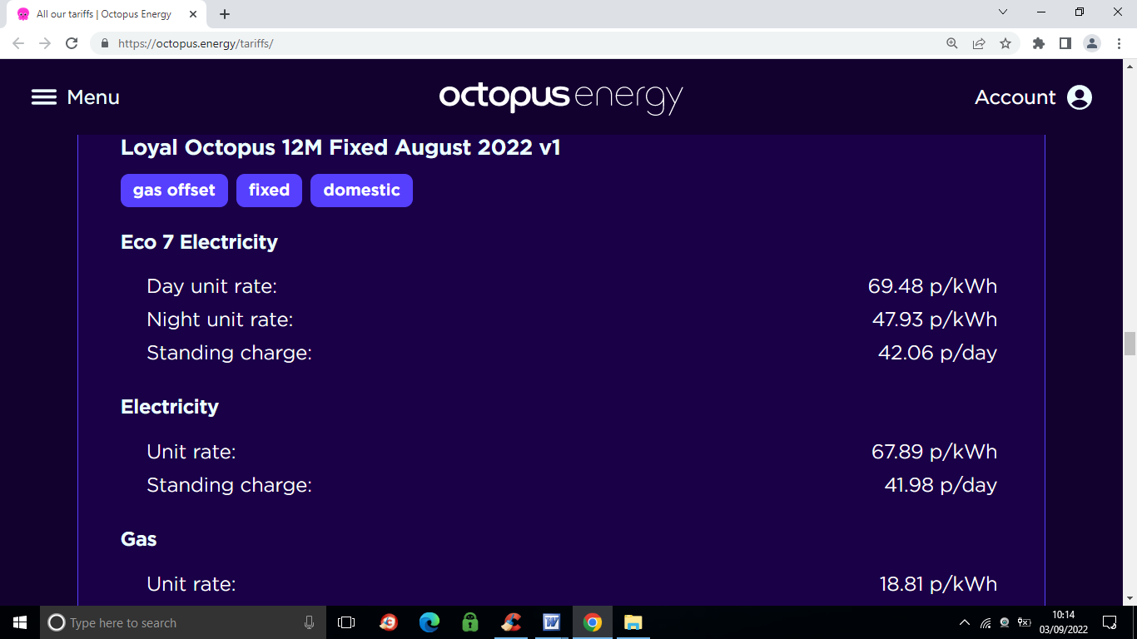Click the zoom magnifier in the address bar

pos(951,43)
